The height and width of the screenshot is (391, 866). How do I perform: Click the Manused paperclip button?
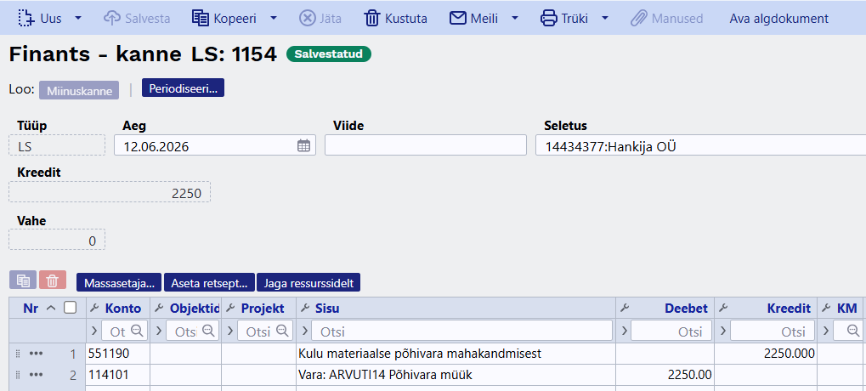click(x=666, y=18)
